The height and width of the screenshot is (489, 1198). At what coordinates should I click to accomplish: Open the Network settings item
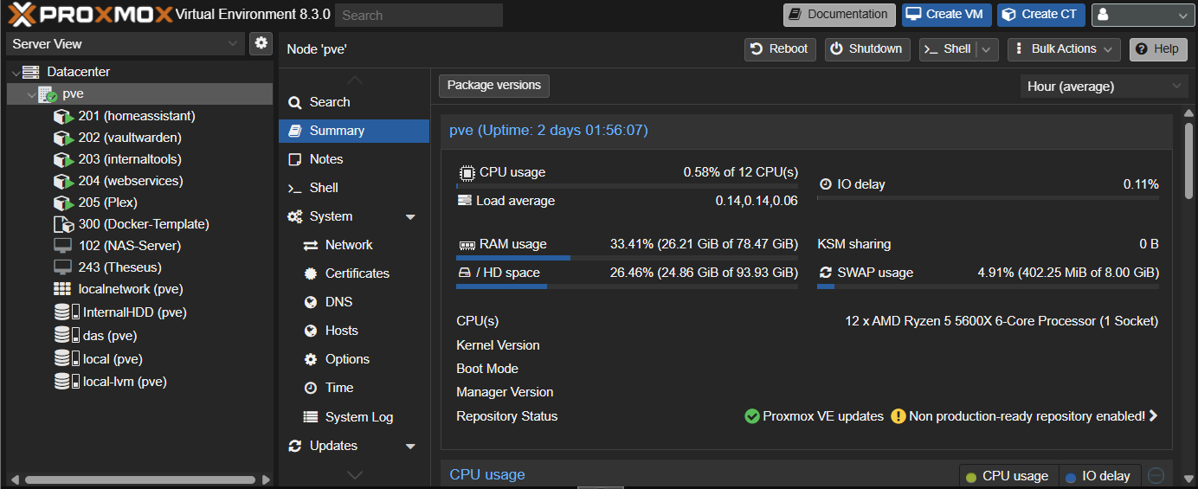pyautogui.click(x=354, y=245)
